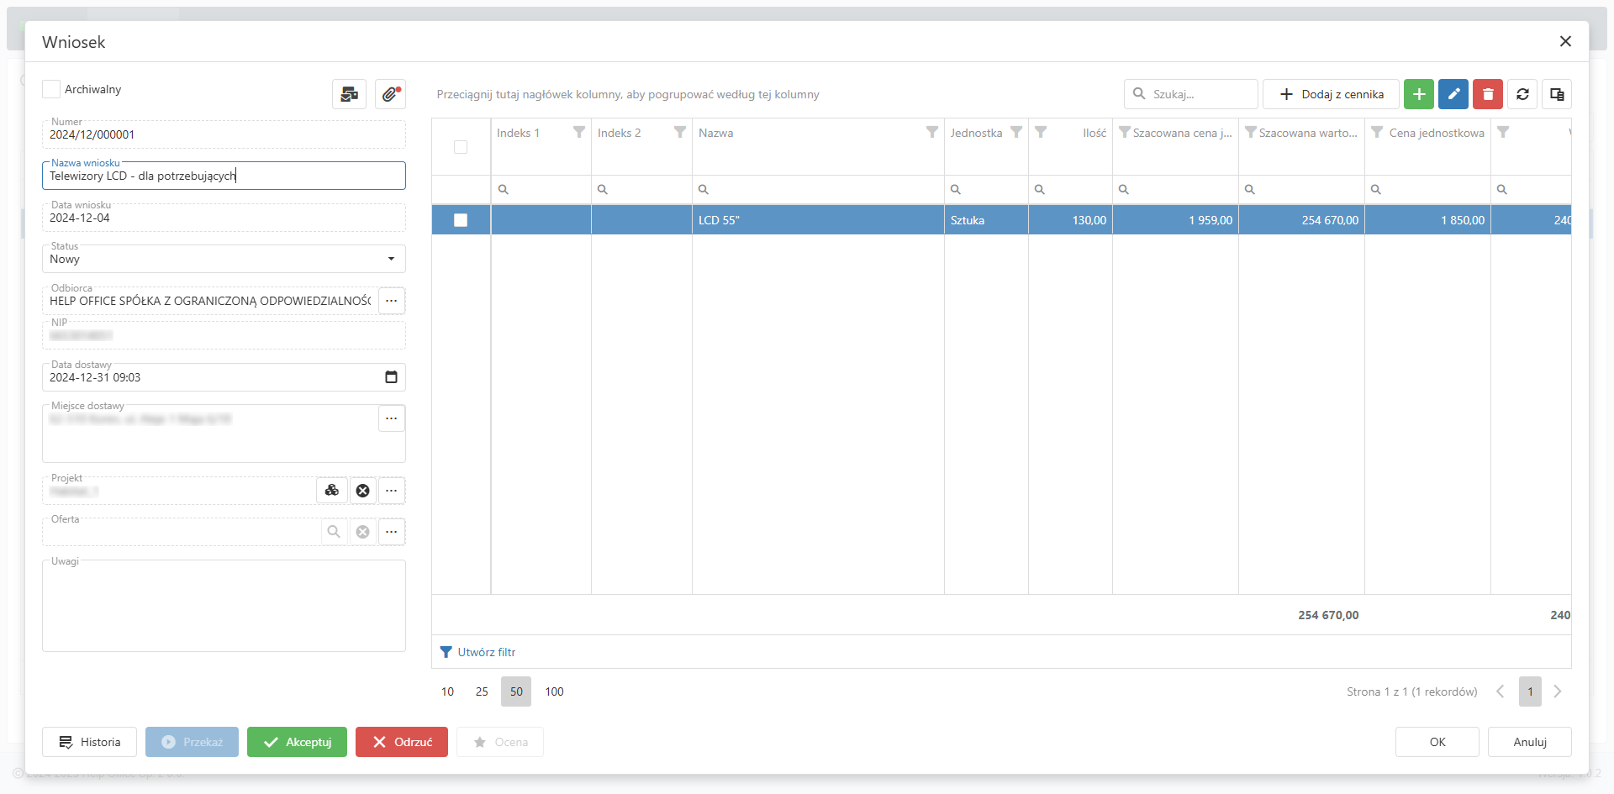Toggle the Archiwalny checkbox
Viewport: 1614px width, 794px height.
point(51,89)
